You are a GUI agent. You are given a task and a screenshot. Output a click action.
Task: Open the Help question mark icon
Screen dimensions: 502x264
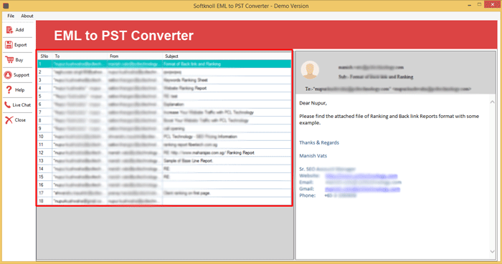(x=9, y=89)
